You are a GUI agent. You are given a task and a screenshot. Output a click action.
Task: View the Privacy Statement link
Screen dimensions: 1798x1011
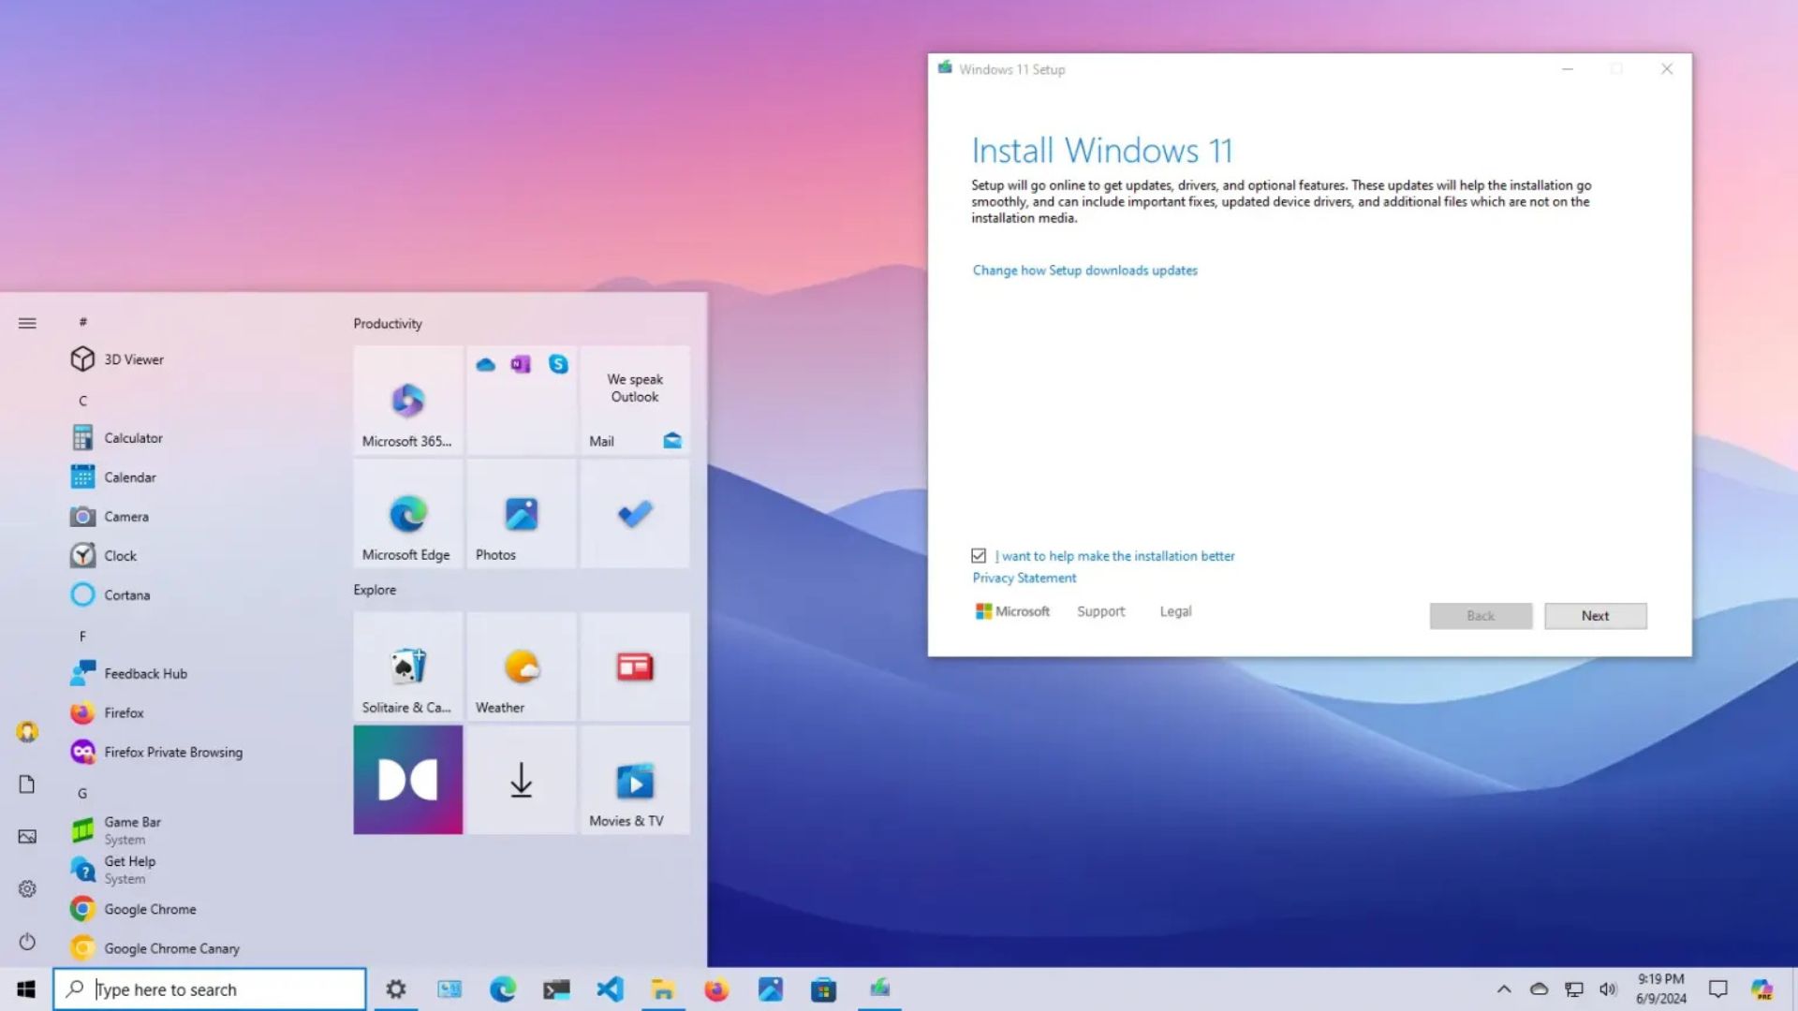[1024, 578]
